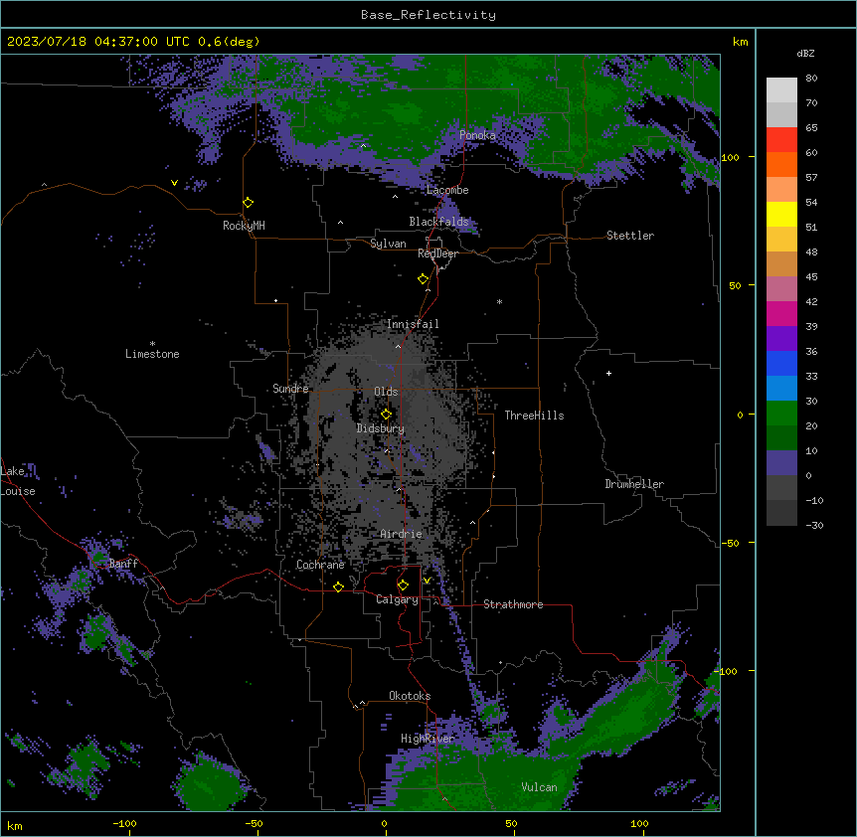Image resolution: width=857 pixels, height=837 pixels.
Task: Click the asterisk marker northeast of Innisfail
Action: pos(499,301)
